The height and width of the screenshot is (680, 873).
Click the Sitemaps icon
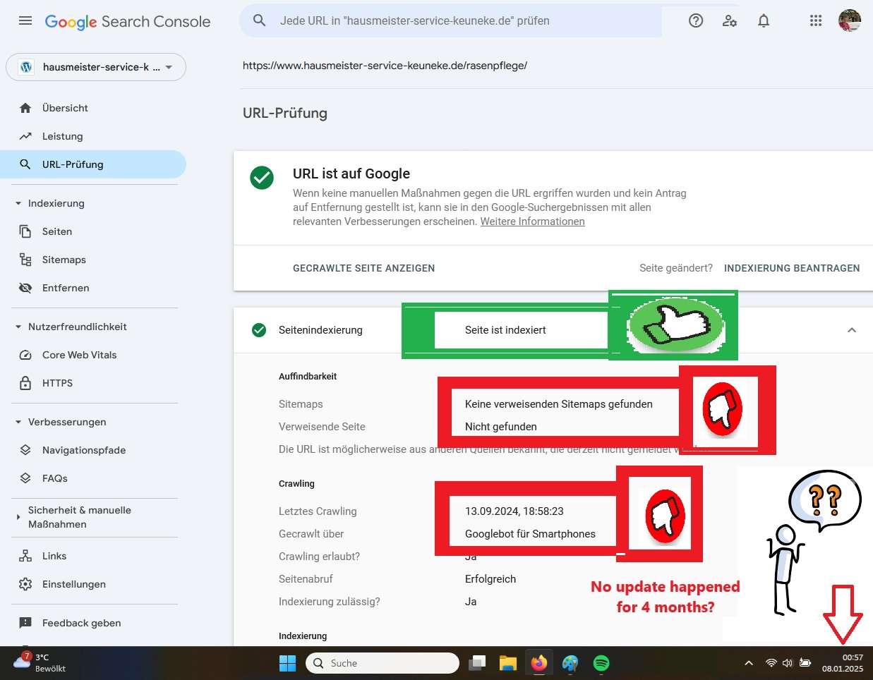(x=25, y=260)
